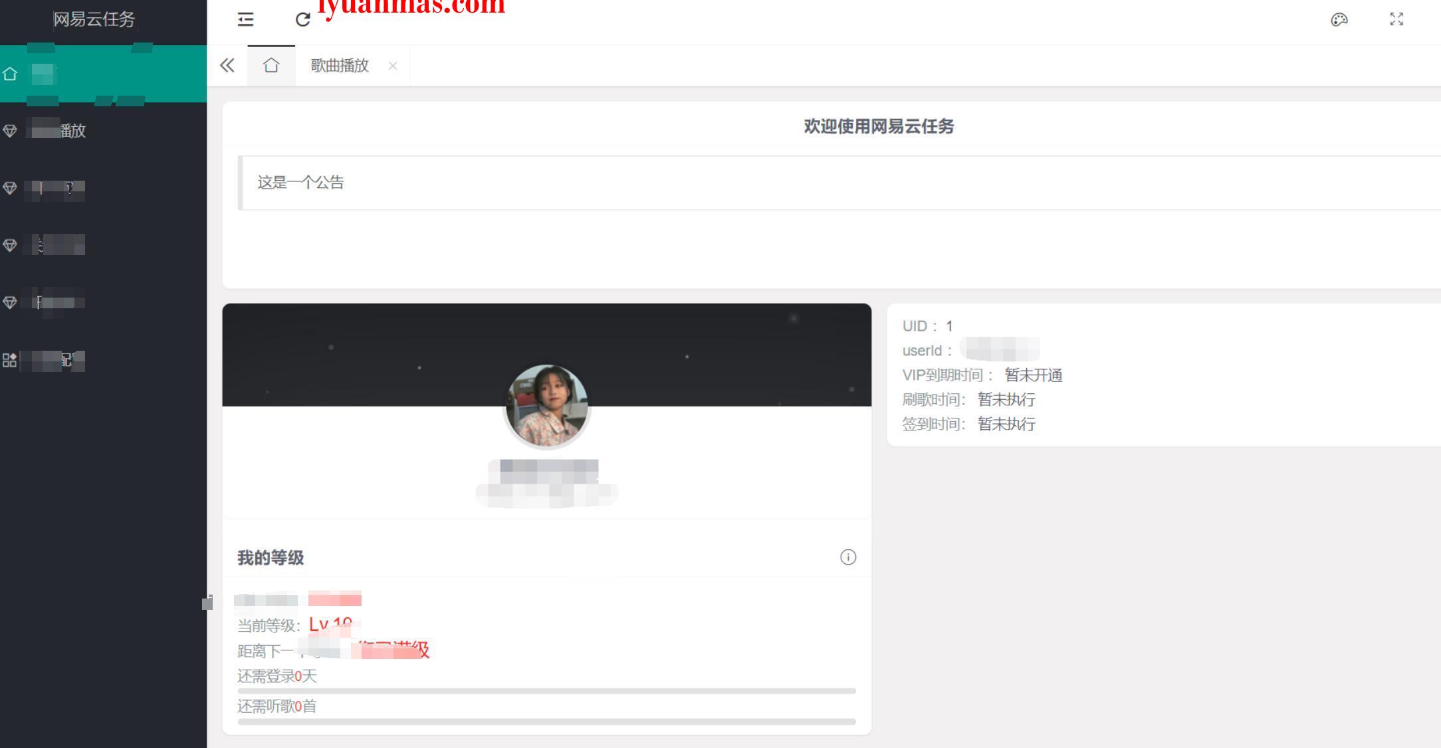Image resolution: width=1441 pixels, height=748 pixels.
Task: Click the fourth sidebar diamond icon
Action: point(10,245)
